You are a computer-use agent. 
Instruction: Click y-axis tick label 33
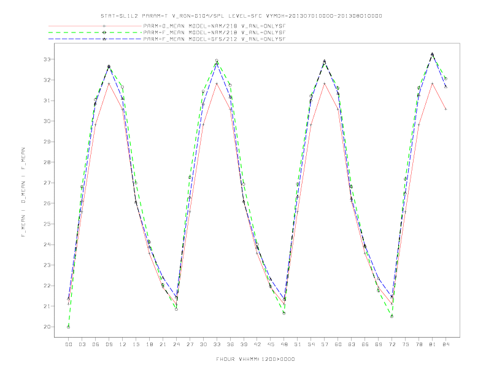[47, 59]
